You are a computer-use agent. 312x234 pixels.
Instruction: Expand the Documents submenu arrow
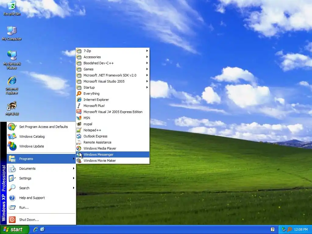(74, 168)
